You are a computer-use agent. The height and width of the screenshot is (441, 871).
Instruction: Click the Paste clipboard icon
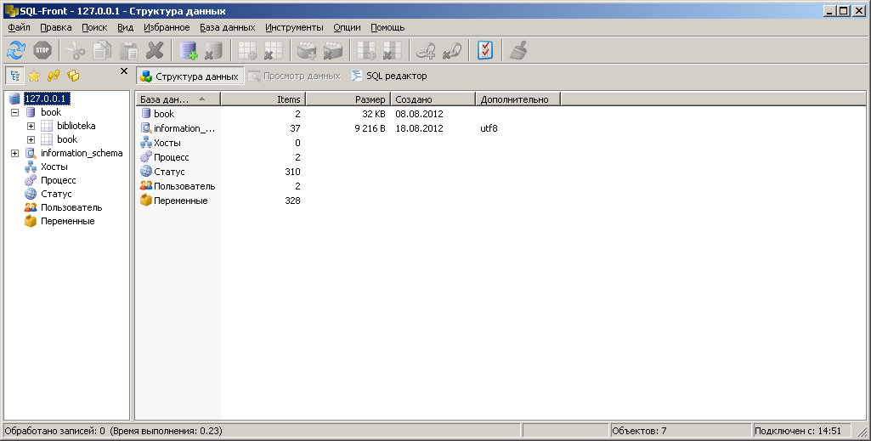129,50
